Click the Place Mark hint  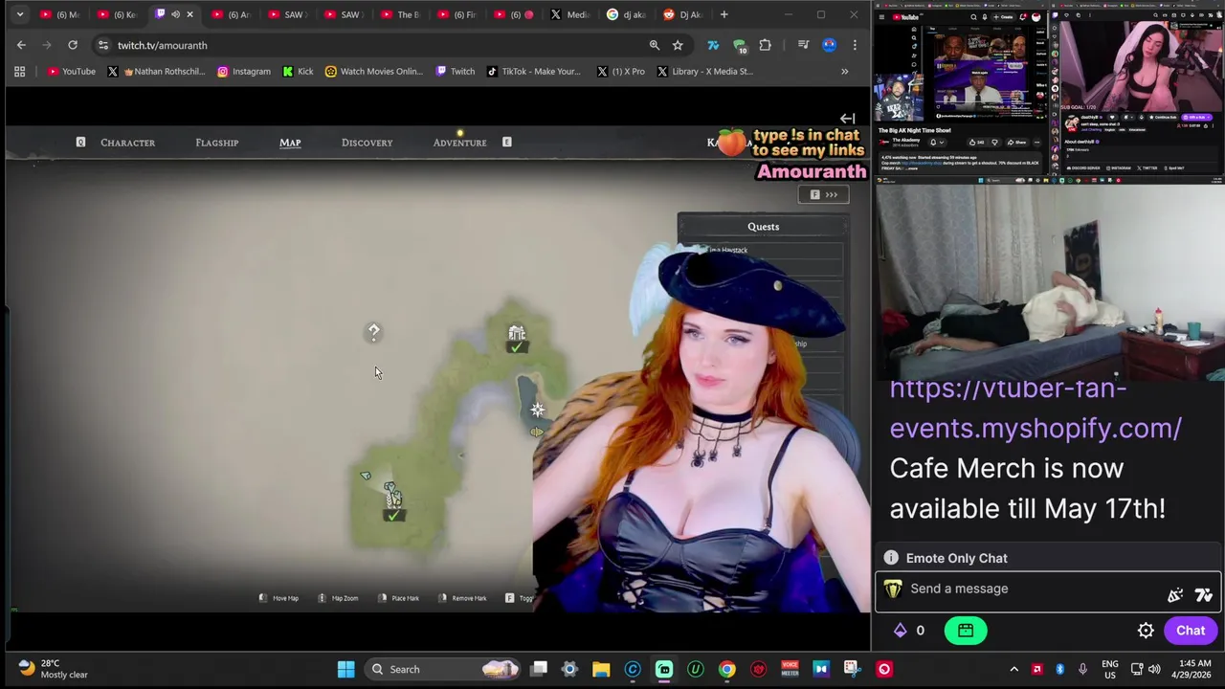(399, 598)
